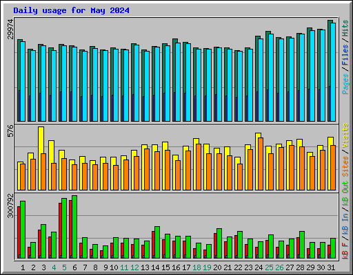Click the 'Files' legend label
The height and width of the screenshot is (275, 353).
click(x=345, y=55)
